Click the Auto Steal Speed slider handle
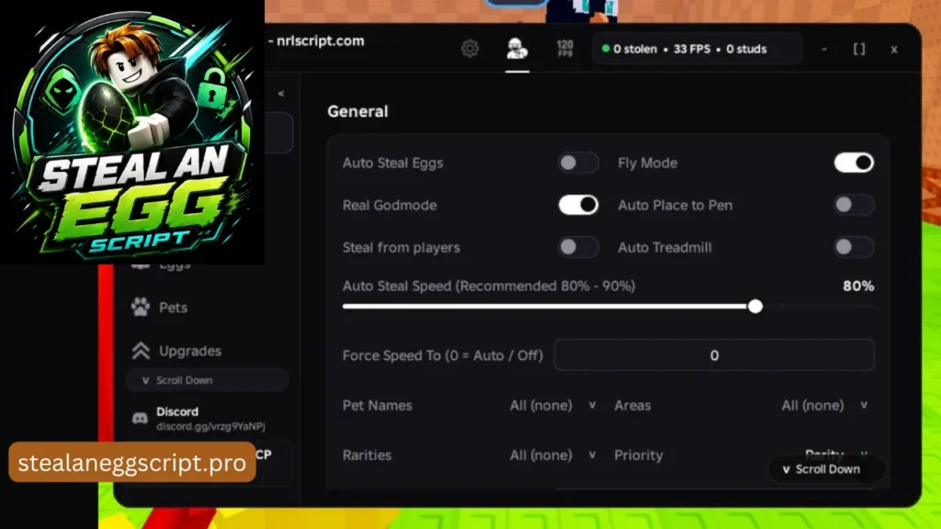 [755, 307]
